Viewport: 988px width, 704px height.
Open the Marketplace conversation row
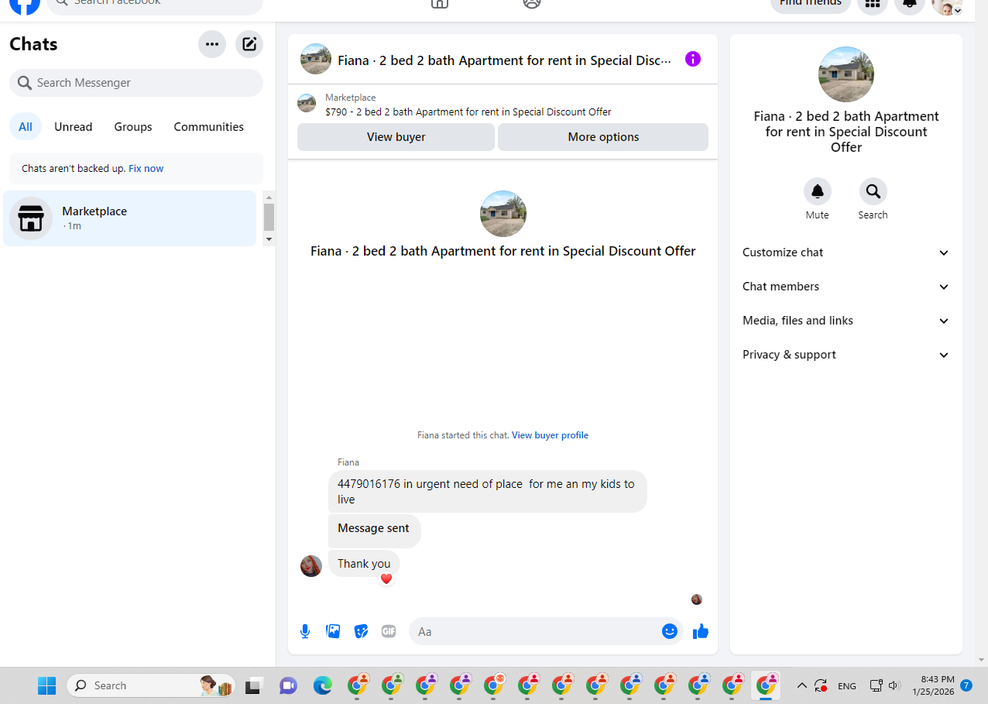(x=129, y=218)
